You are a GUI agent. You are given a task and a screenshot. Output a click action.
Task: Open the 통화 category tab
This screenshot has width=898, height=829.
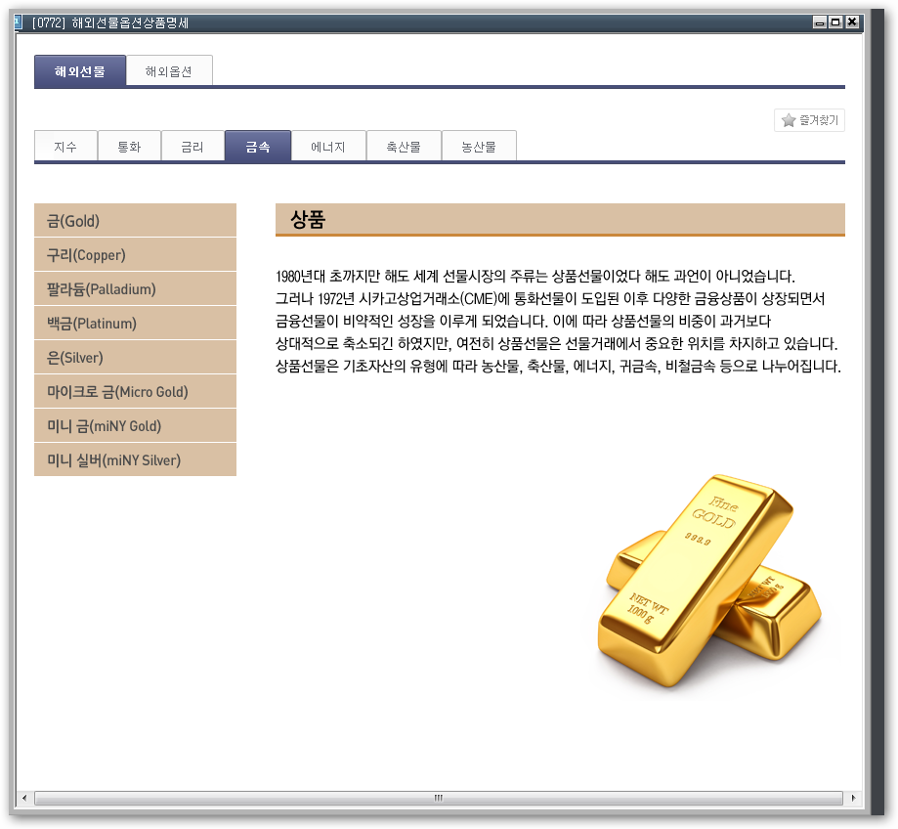[129, 146]
